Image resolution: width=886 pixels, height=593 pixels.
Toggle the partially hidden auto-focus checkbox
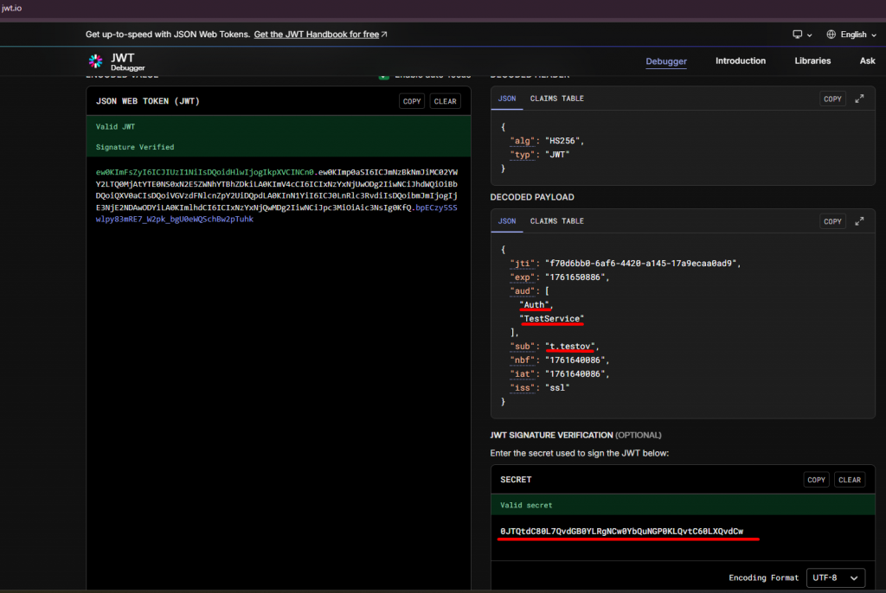[383, 77]
